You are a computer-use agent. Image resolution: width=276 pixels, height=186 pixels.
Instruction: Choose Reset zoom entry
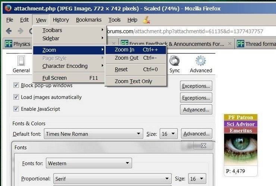pyautogui.click(x=136, y=69)
